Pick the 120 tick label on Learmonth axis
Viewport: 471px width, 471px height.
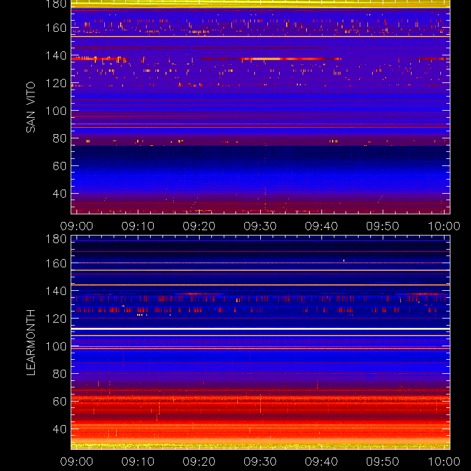(x=56, y=319)
